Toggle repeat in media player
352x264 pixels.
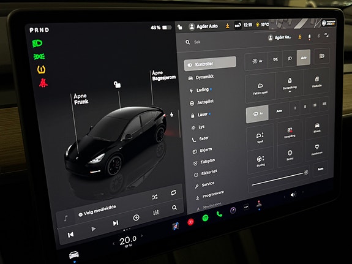click(173, 192)
